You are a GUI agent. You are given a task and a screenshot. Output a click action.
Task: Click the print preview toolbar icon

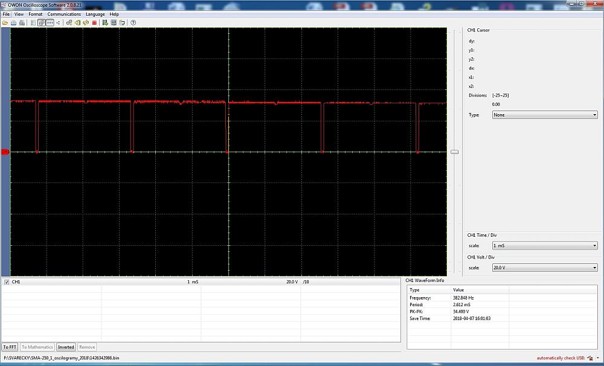22,23
